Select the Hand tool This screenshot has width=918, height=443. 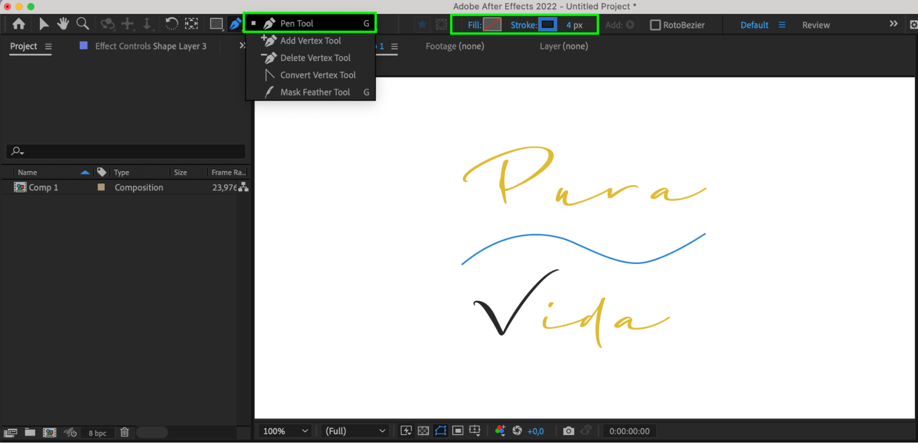(63, 24)
